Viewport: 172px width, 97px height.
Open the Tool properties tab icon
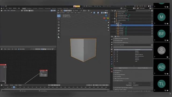point(112,39)
